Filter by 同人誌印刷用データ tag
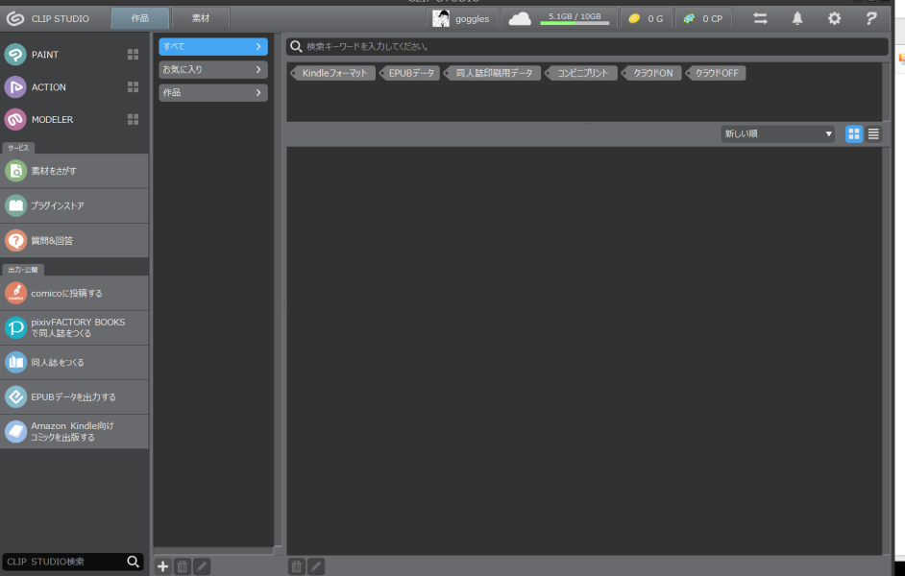Screen dimensions: 905x576 tap(493, 73)
